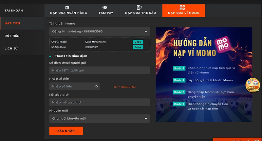Viewport: 262px width, 141px height.
Task: Open the Mini Game floating icon
Action: (253, 85)
